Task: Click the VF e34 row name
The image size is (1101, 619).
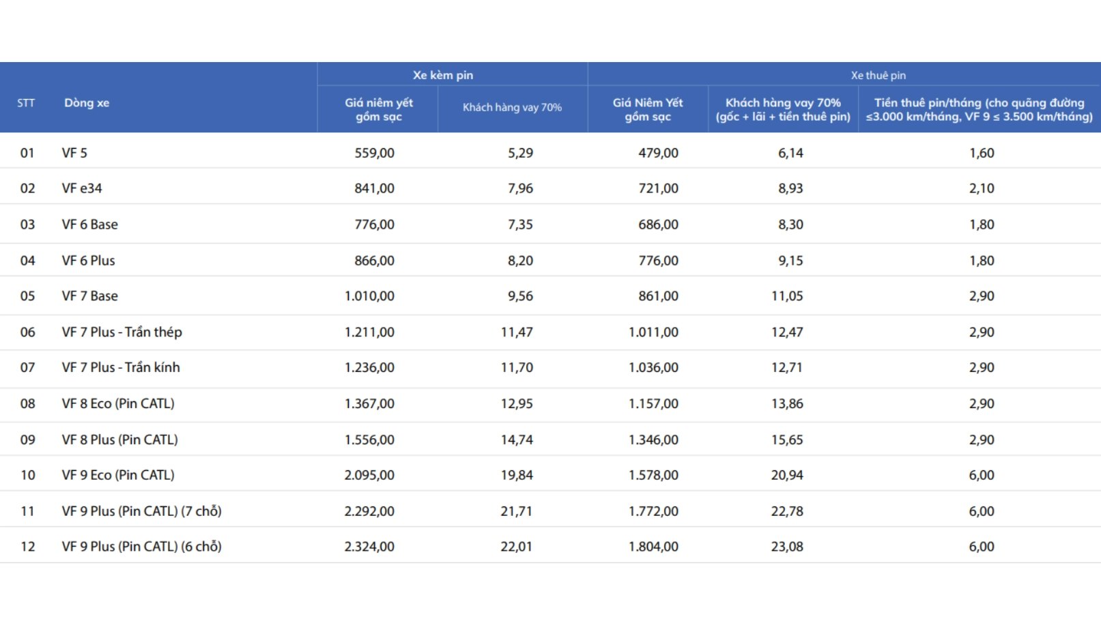Action: tap(82, 188)
